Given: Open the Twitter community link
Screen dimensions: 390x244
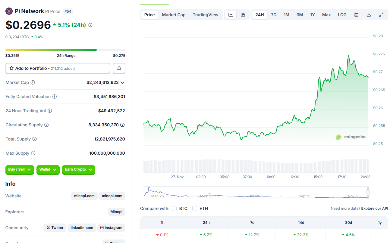Looking at the screenshot, I should point(55,228).
